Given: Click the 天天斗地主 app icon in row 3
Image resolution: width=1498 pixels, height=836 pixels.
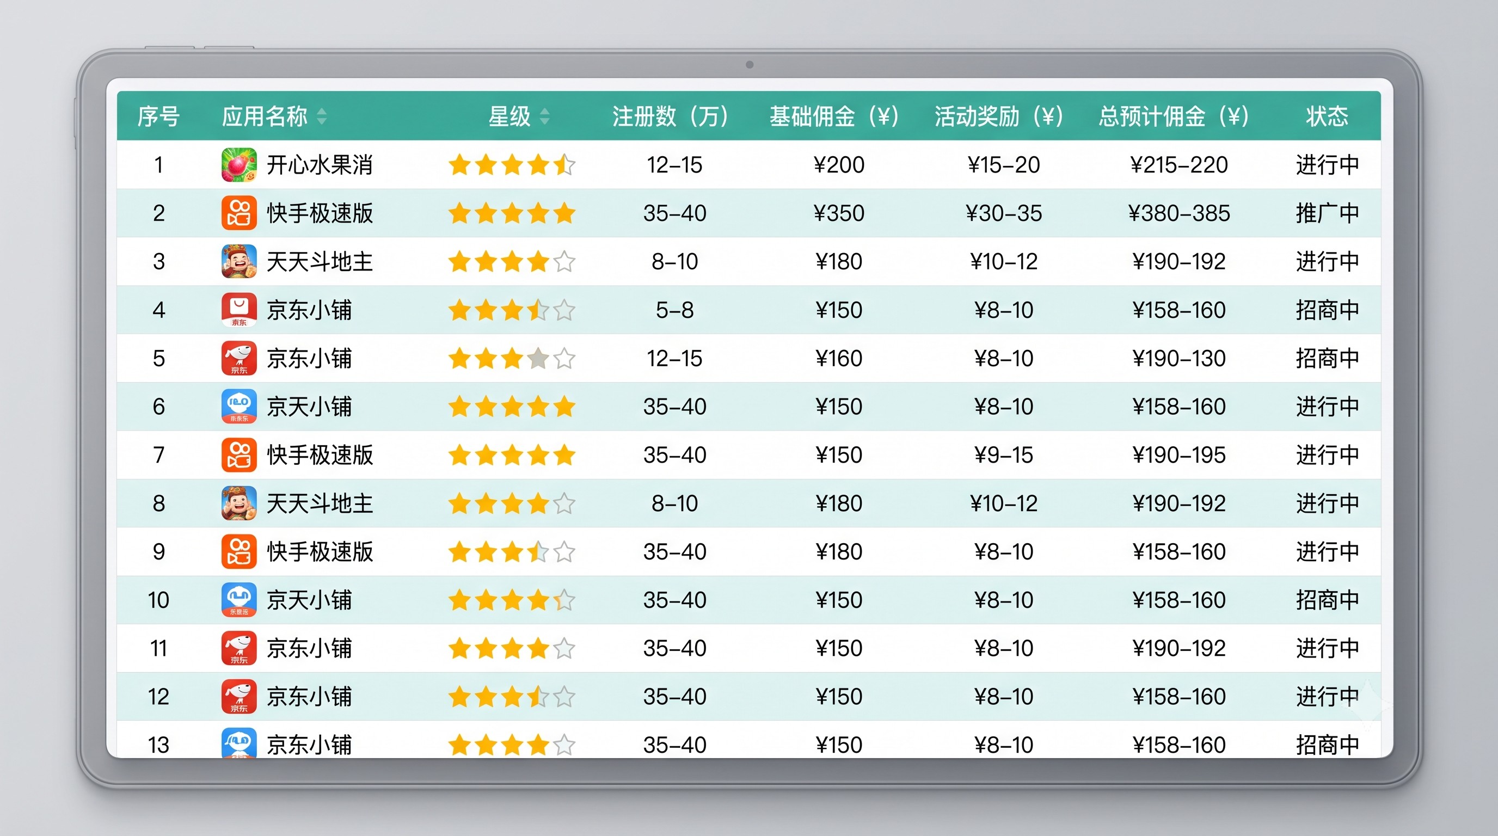Looking at the screenshot, I should pos(239,261).
